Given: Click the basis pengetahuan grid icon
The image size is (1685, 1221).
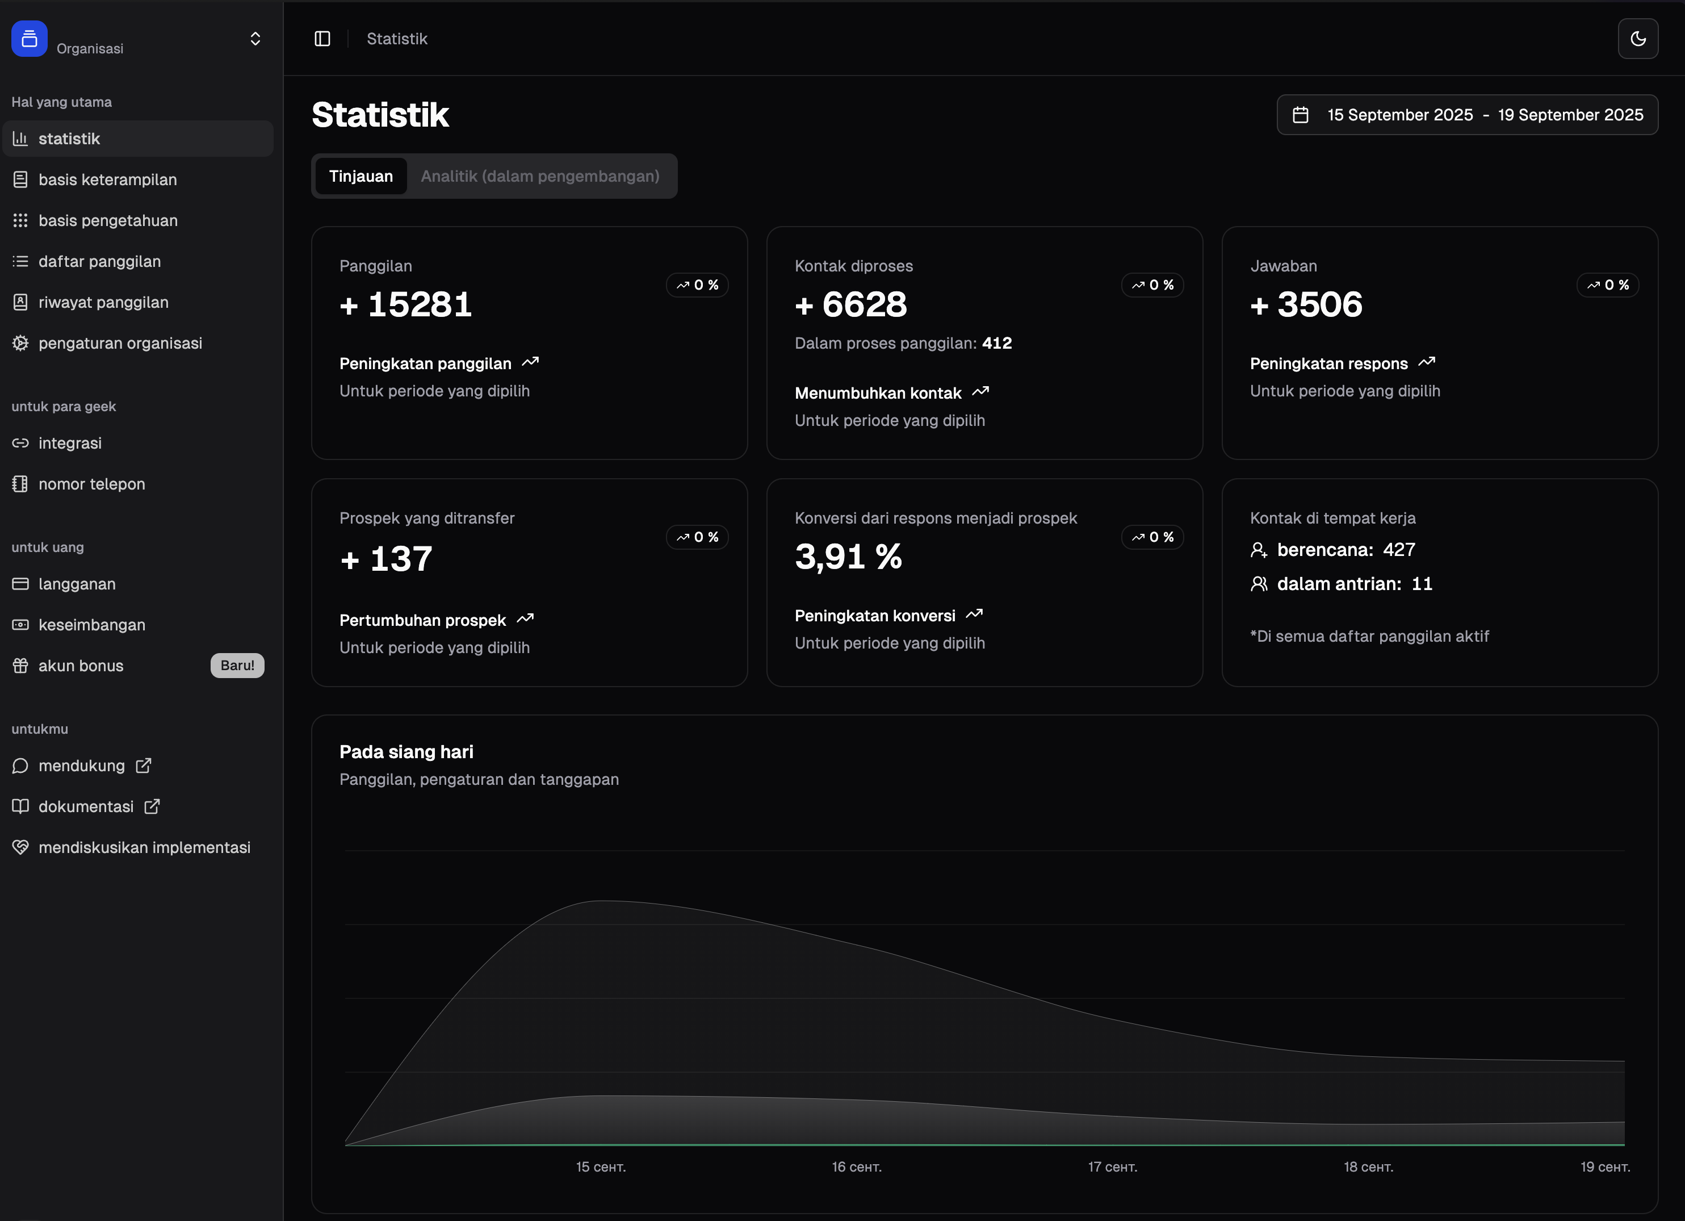Looking at the screenshot, I should (20, 221).
